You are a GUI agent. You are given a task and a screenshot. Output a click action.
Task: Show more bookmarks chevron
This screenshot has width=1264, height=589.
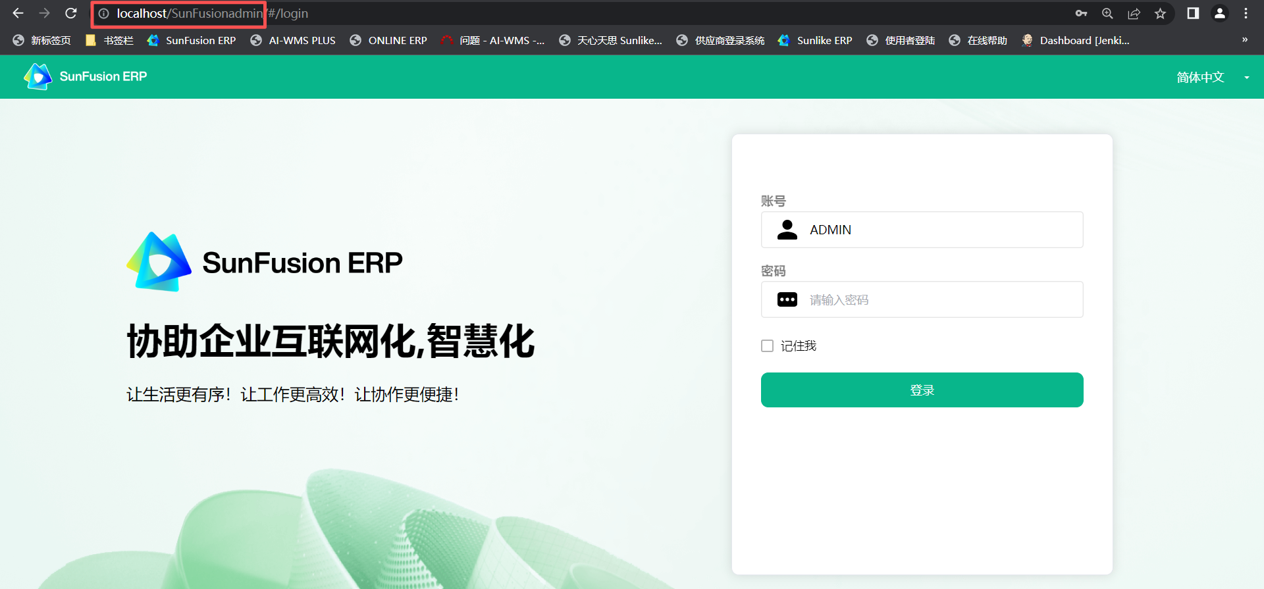pyautogui.click(x=1245, y=40)
